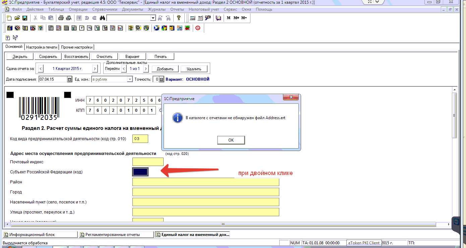
Task: Click the Print toolbar icon
Action: 61,18
